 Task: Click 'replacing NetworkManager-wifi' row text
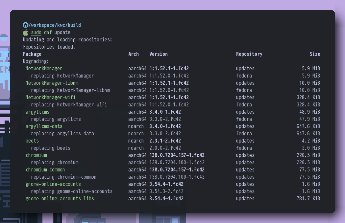69,104
